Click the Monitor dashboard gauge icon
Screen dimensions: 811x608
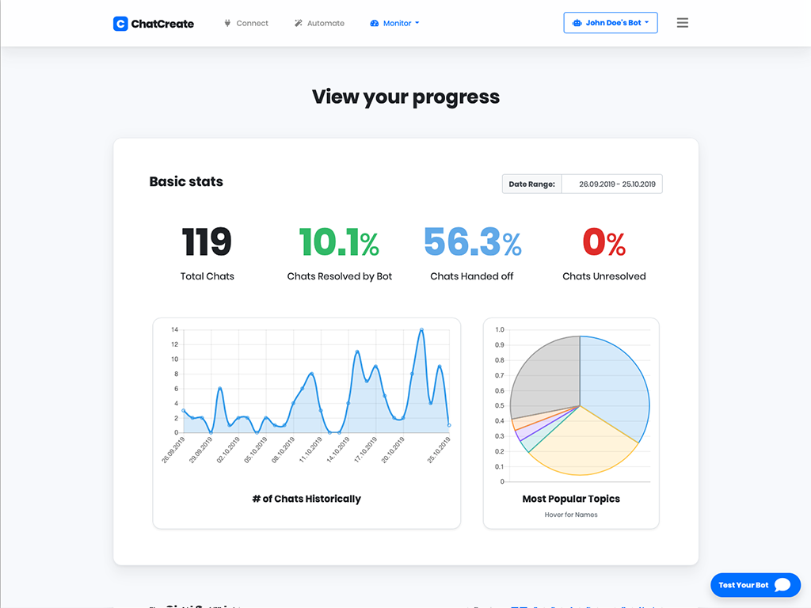[x=375, y=24]
